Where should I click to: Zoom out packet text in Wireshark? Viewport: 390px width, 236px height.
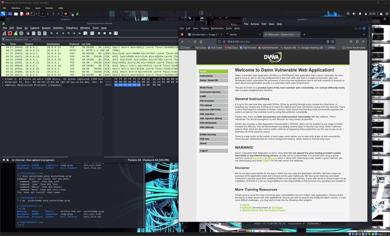(104, 33)
